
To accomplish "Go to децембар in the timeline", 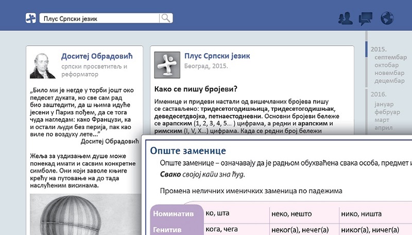I will tap(389, 80).
